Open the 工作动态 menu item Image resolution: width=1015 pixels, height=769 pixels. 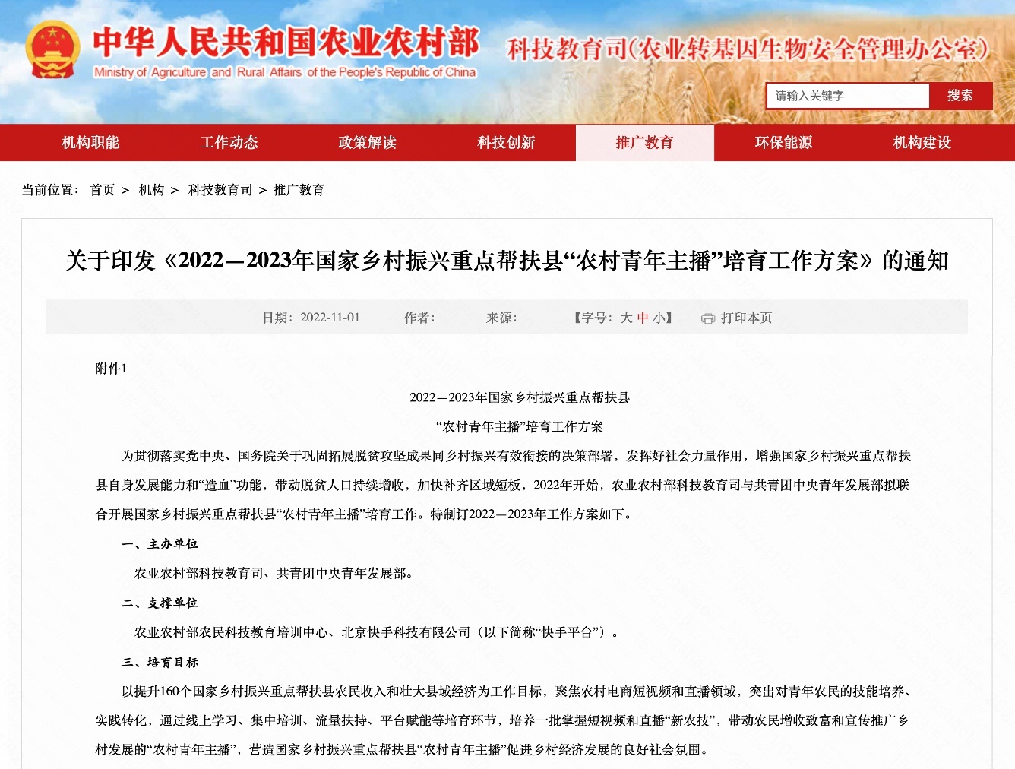[x=229, y=143]
